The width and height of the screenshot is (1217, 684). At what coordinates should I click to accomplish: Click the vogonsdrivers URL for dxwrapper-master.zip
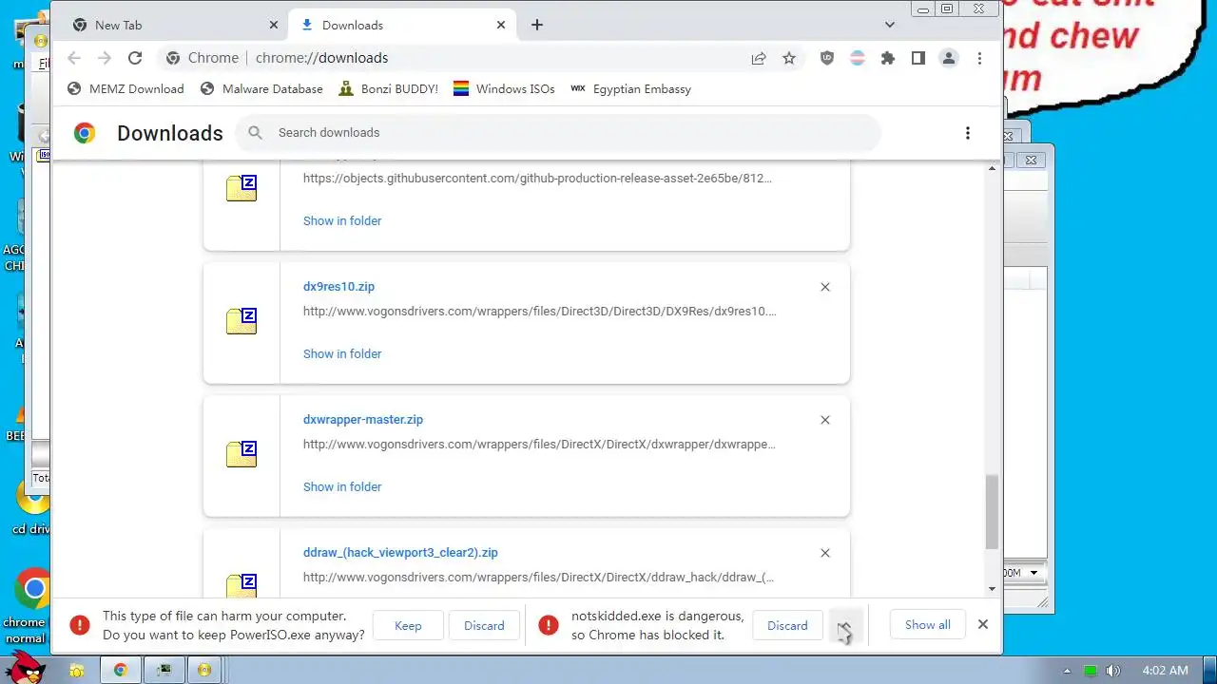pyautogui.click(x=540, y=444)
